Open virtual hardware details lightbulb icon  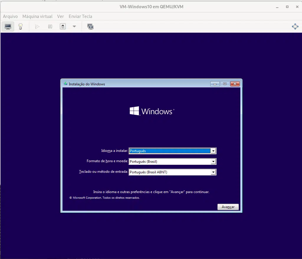point(21,26)
